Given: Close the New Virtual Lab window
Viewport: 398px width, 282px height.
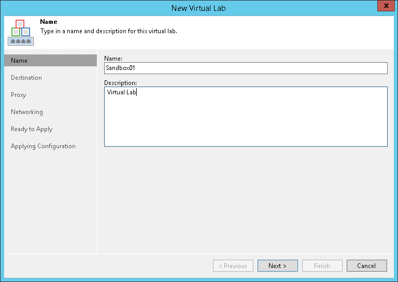Looking at the screenshot, I should tap(384, 7).
